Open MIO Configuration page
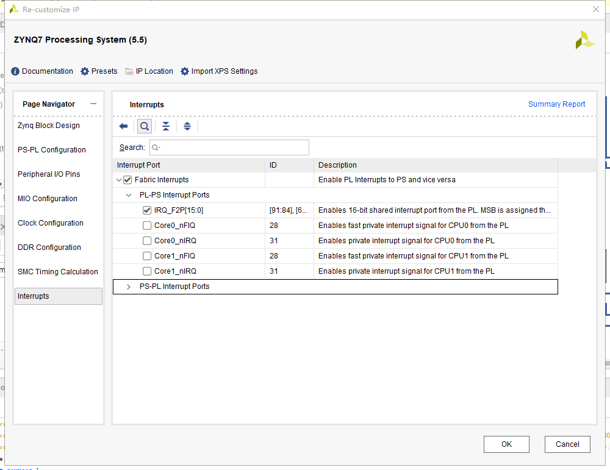 [48, 199]
